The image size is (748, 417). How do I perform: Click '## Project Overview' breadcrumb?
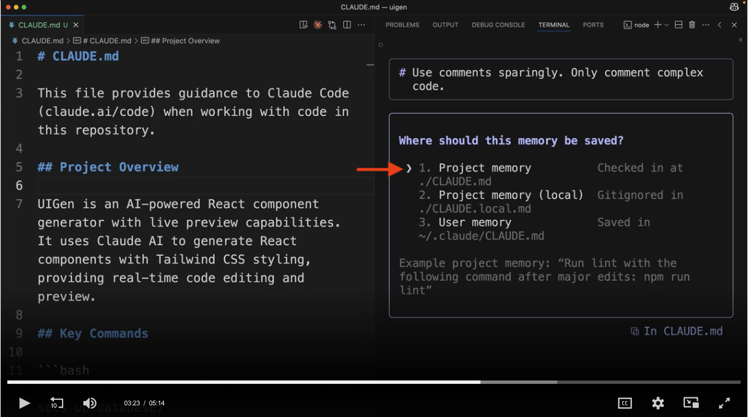click(180, 41)
